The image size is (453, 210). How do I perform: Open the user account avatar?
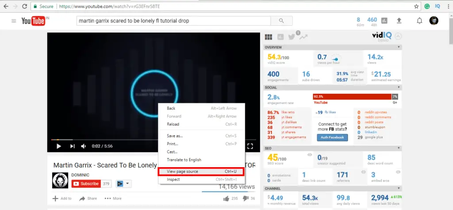click(434, 20)
